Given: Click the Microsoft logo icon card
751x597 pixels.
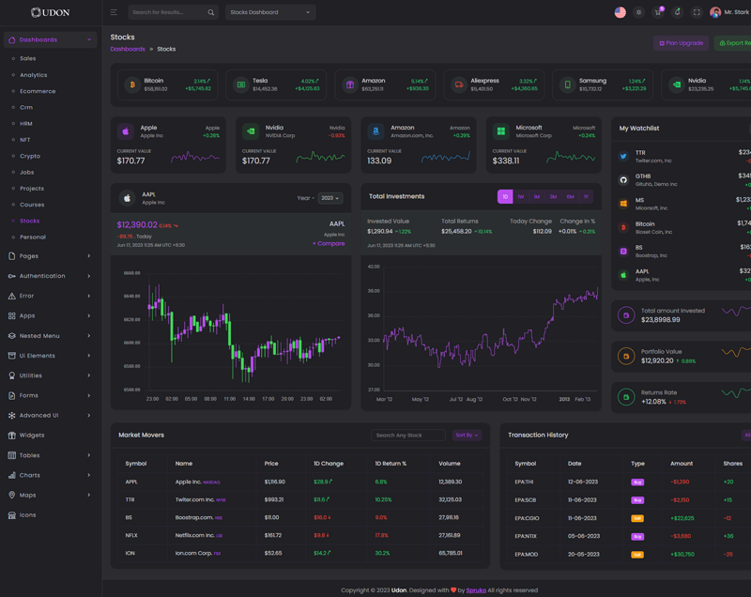Looking at the screenshot, I should pyautogui.click(x=500, y=131).
